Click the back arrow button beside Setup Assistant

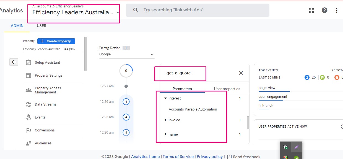point(14,62)
